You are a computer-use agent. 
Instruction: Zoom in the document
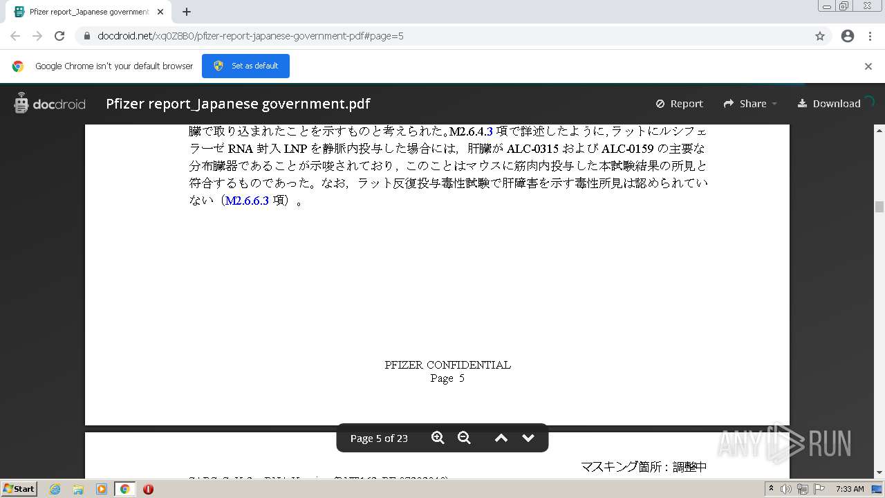pos(438,438)
